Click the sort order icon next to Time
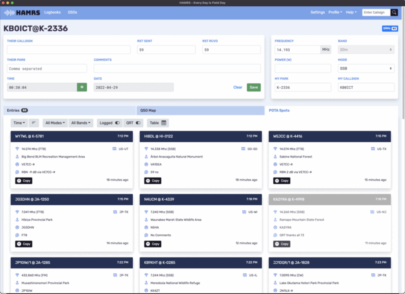The width and height of the screenshot is (405, 294). [x=34, y=123]
